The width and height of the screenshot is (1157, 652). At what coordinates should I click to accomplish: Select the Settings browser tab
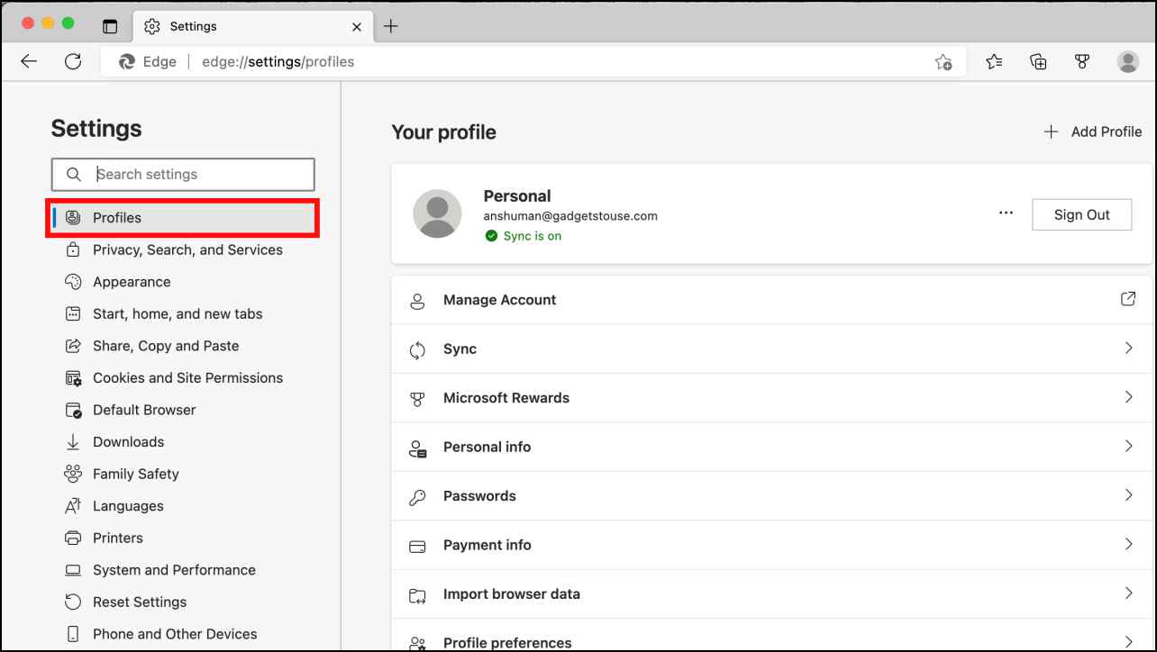coord(252,27)
